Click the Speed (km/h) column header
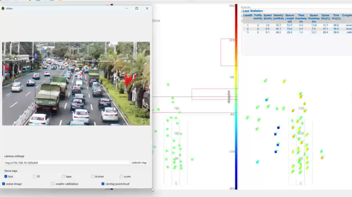This screenshot has height=197, width=352. pyautogui.click(x=268, y=17)
